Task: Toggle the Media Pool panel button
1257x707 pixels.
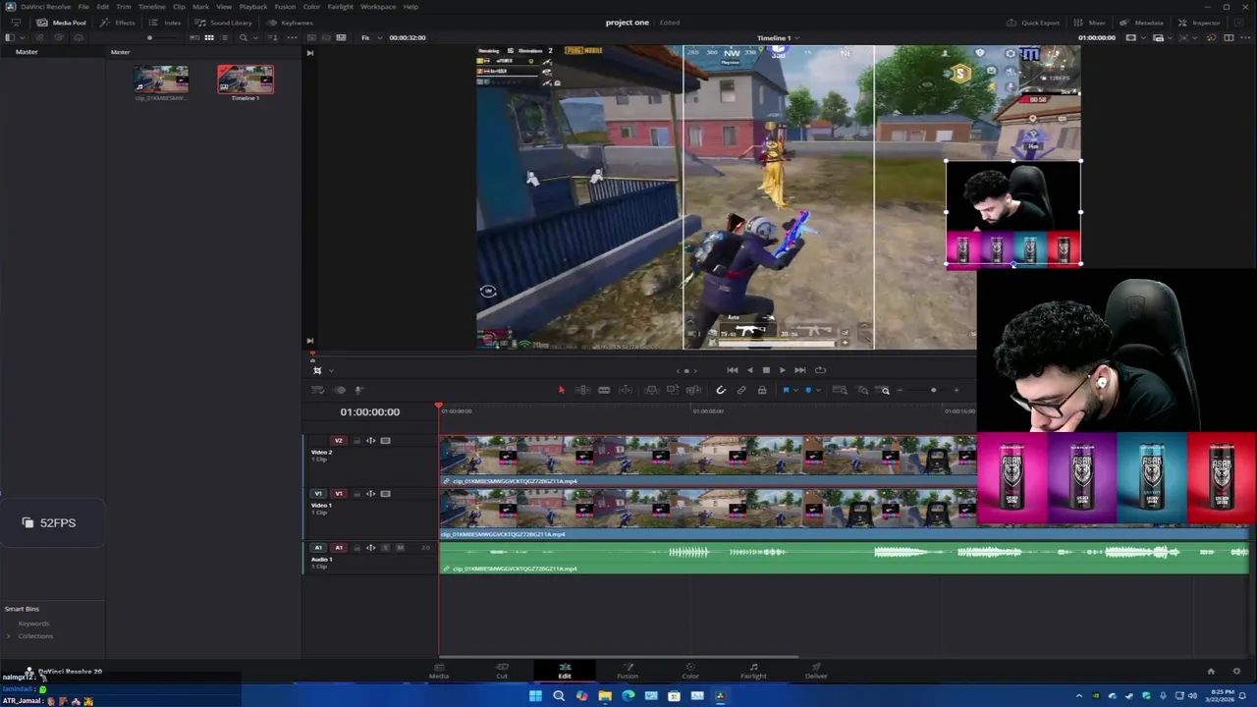Action: point(62,23)
